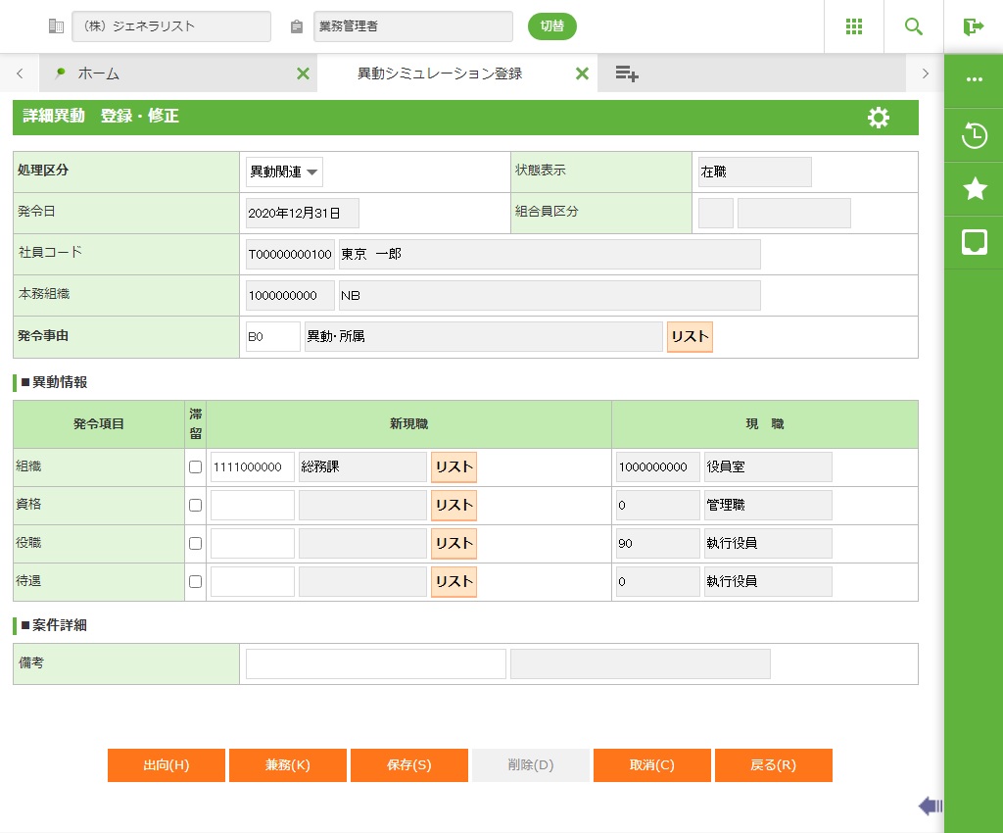Open the apps grid menu icon
This screenshot has width=1003, height=833.
[853, 26]
